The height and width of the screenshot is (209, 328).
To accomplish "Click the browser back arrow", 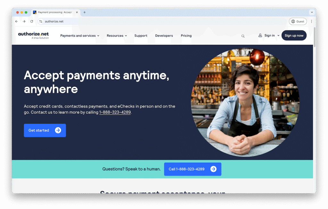I will pyautogui.click(x=17, y=22).
